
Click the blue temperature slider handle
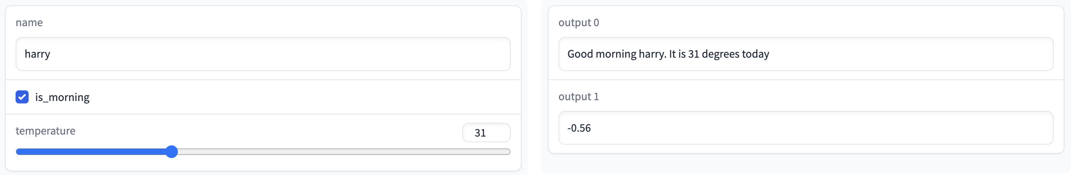(x=172, y=152)
